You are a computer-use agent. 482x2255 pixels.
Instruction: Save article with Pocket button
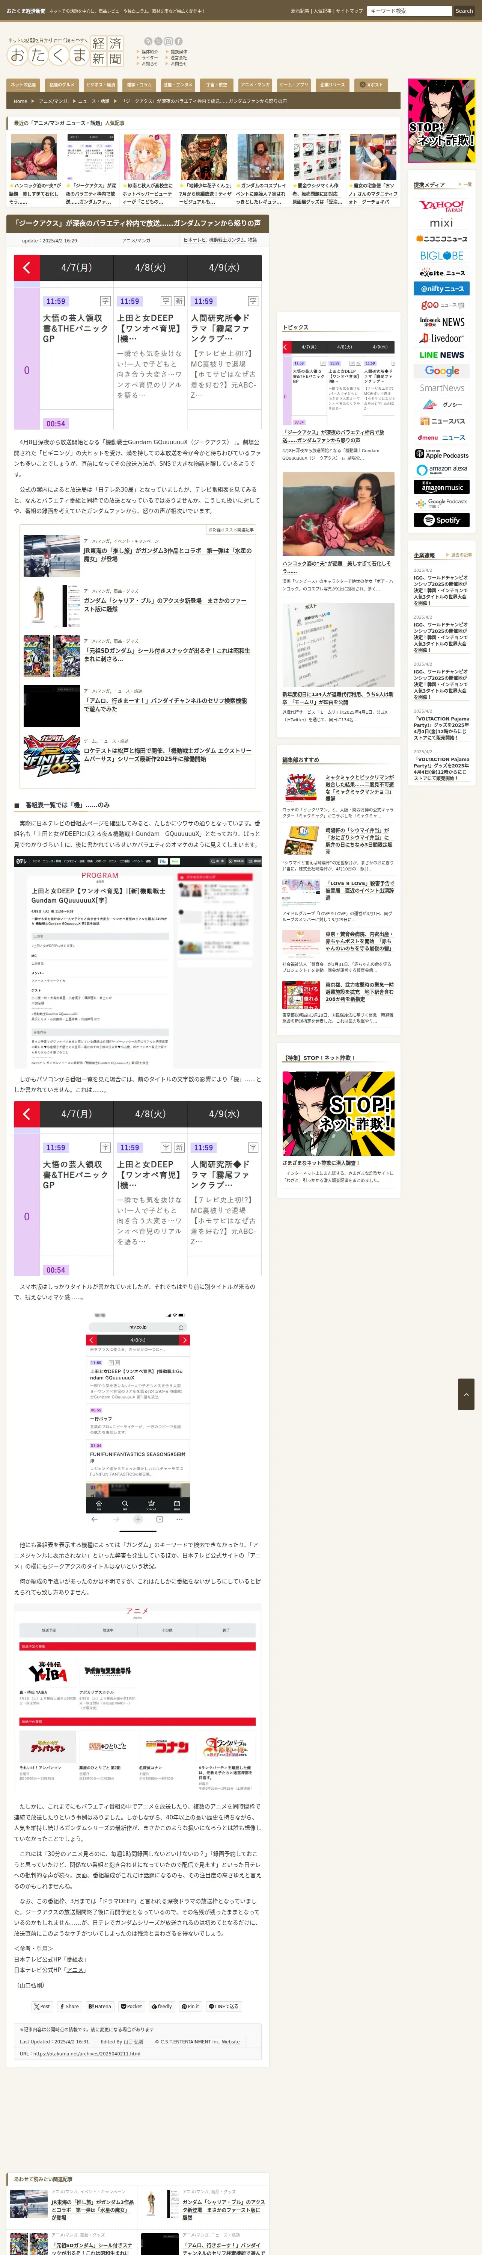[131, 2007]
